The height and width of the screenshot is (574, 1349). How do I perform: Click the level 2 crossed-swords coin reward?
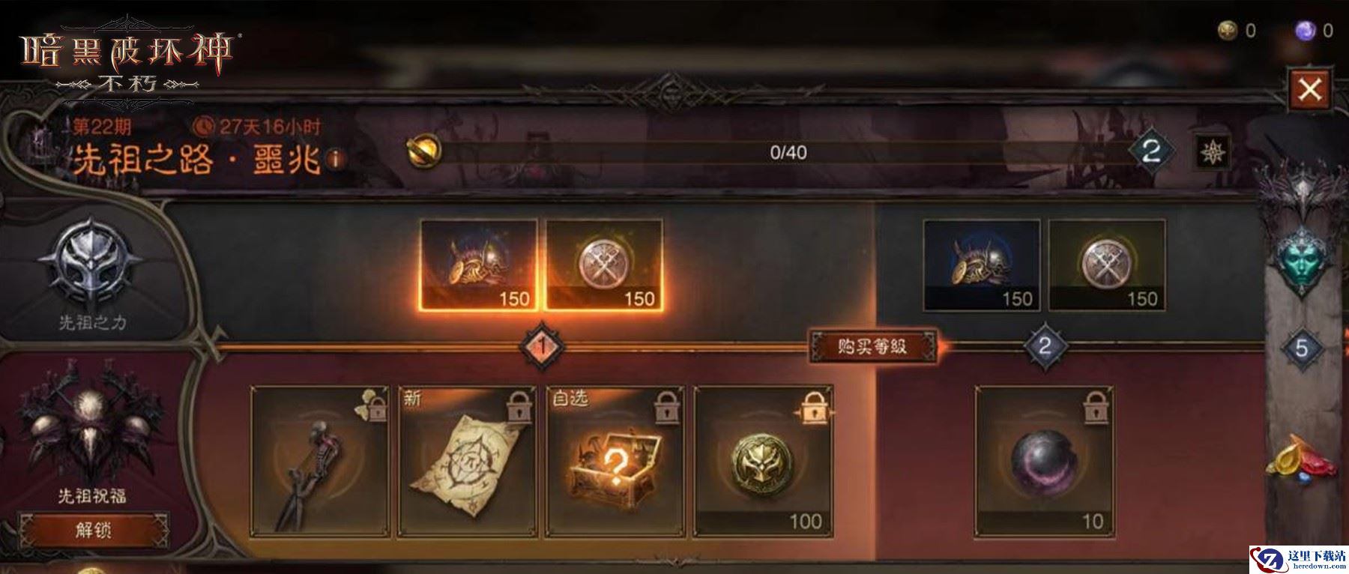(x=1107, y=265)
